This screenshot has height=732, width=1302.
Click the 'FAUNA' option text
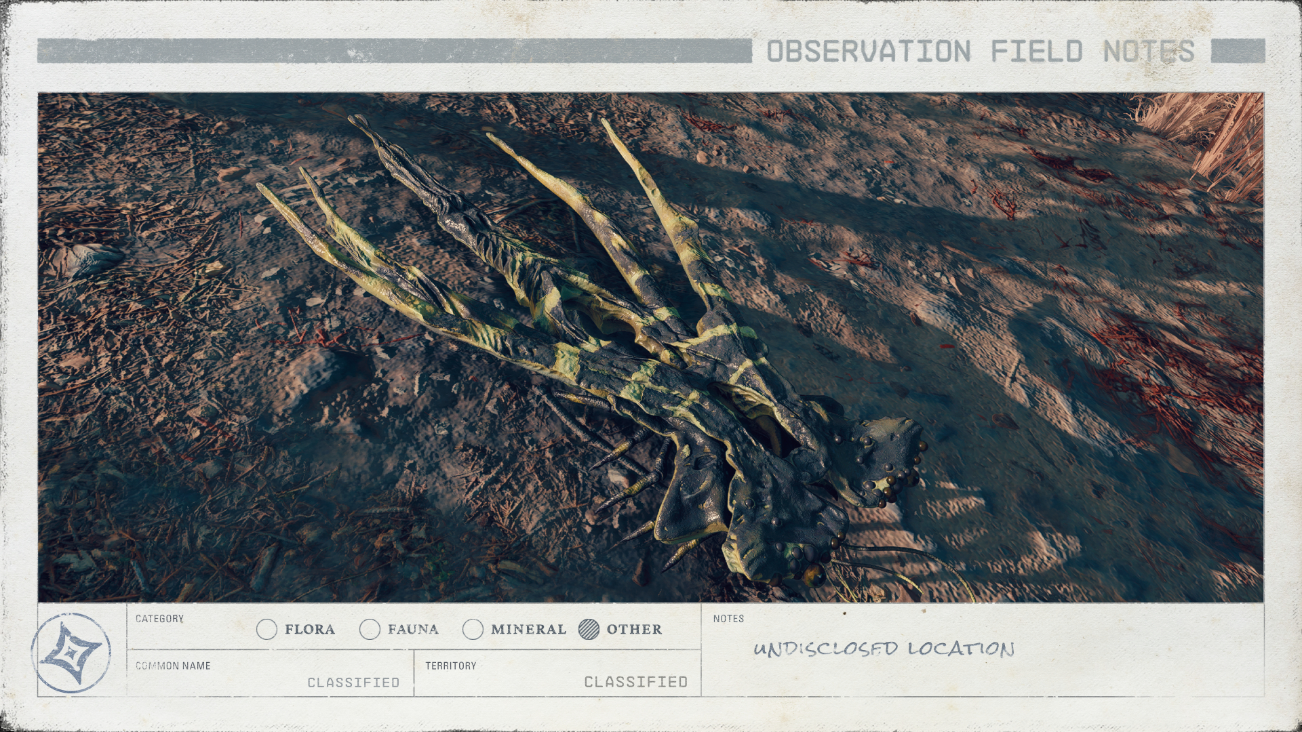(x=413, y=630)
